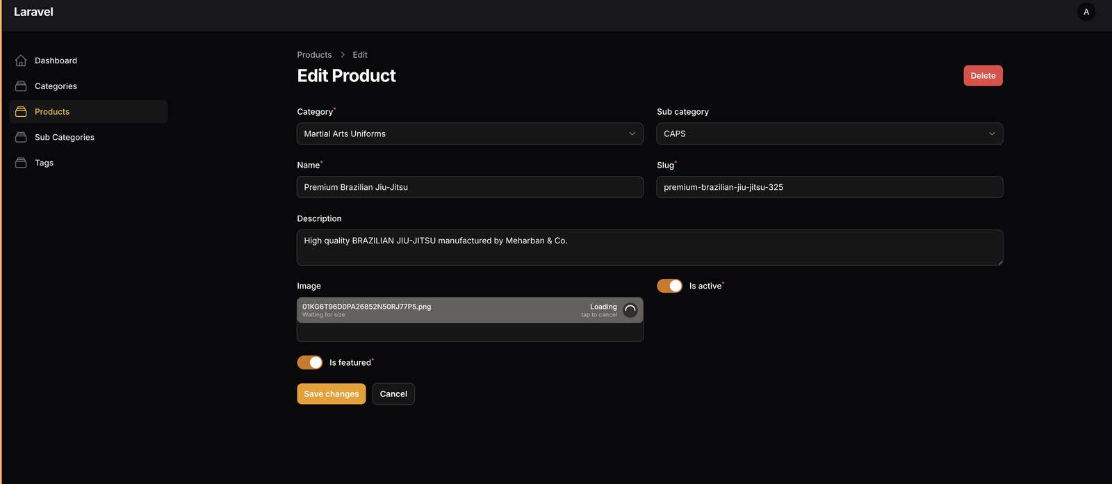The width and height of the screenshot is (1112, 484).
Task: Toggle the Is active switch
Action: pos(669,286)
